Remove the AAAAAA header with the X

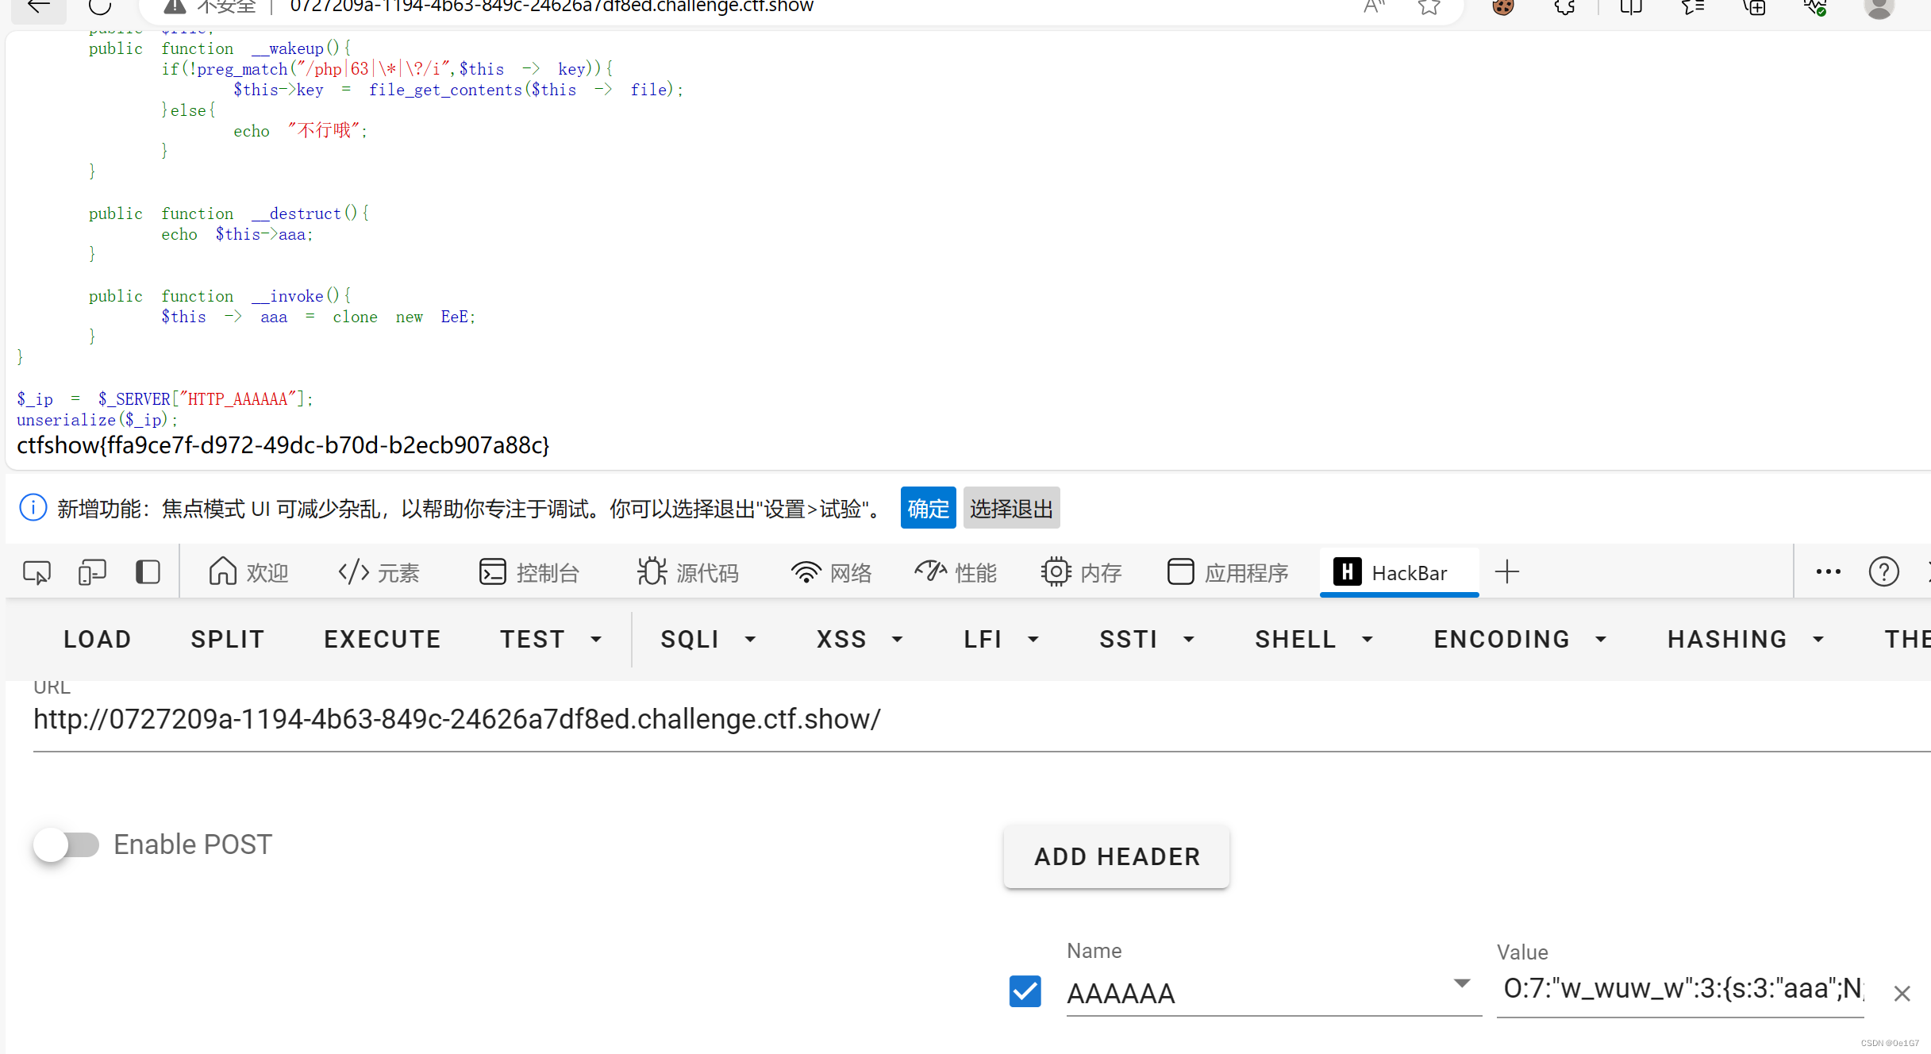tap(1902, 993)
